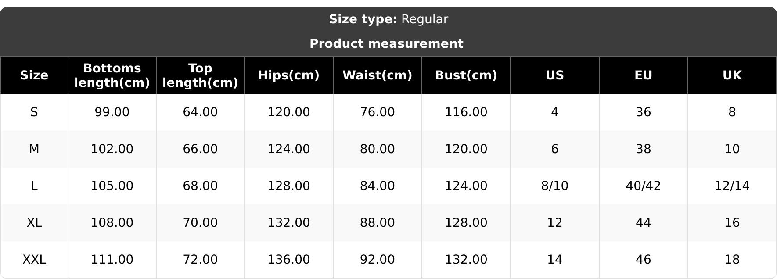Click the 40/42 EU size cell
This screenshot has width=777, height=279.
pyautogui.click(x=643, y=186)
